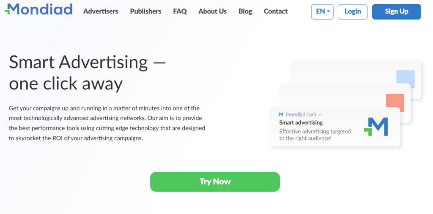Click the notification text about right audience
The image size is (433, 214).
pyautogui.click(x=315, y=135)
